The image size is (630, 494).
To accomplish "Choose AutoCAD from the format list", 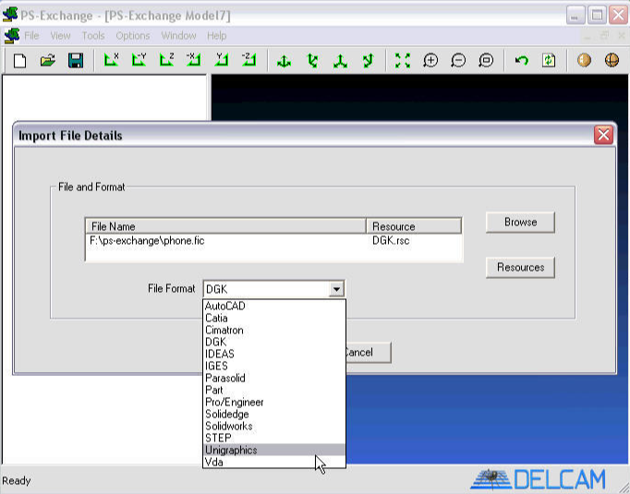I will (274, 306).
